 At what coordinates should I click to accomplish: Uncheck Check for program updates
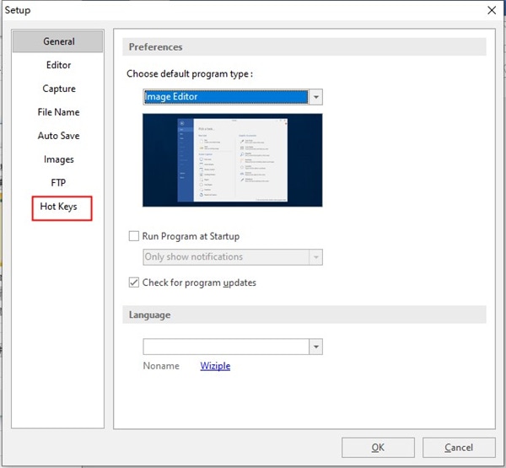[134, 282]
